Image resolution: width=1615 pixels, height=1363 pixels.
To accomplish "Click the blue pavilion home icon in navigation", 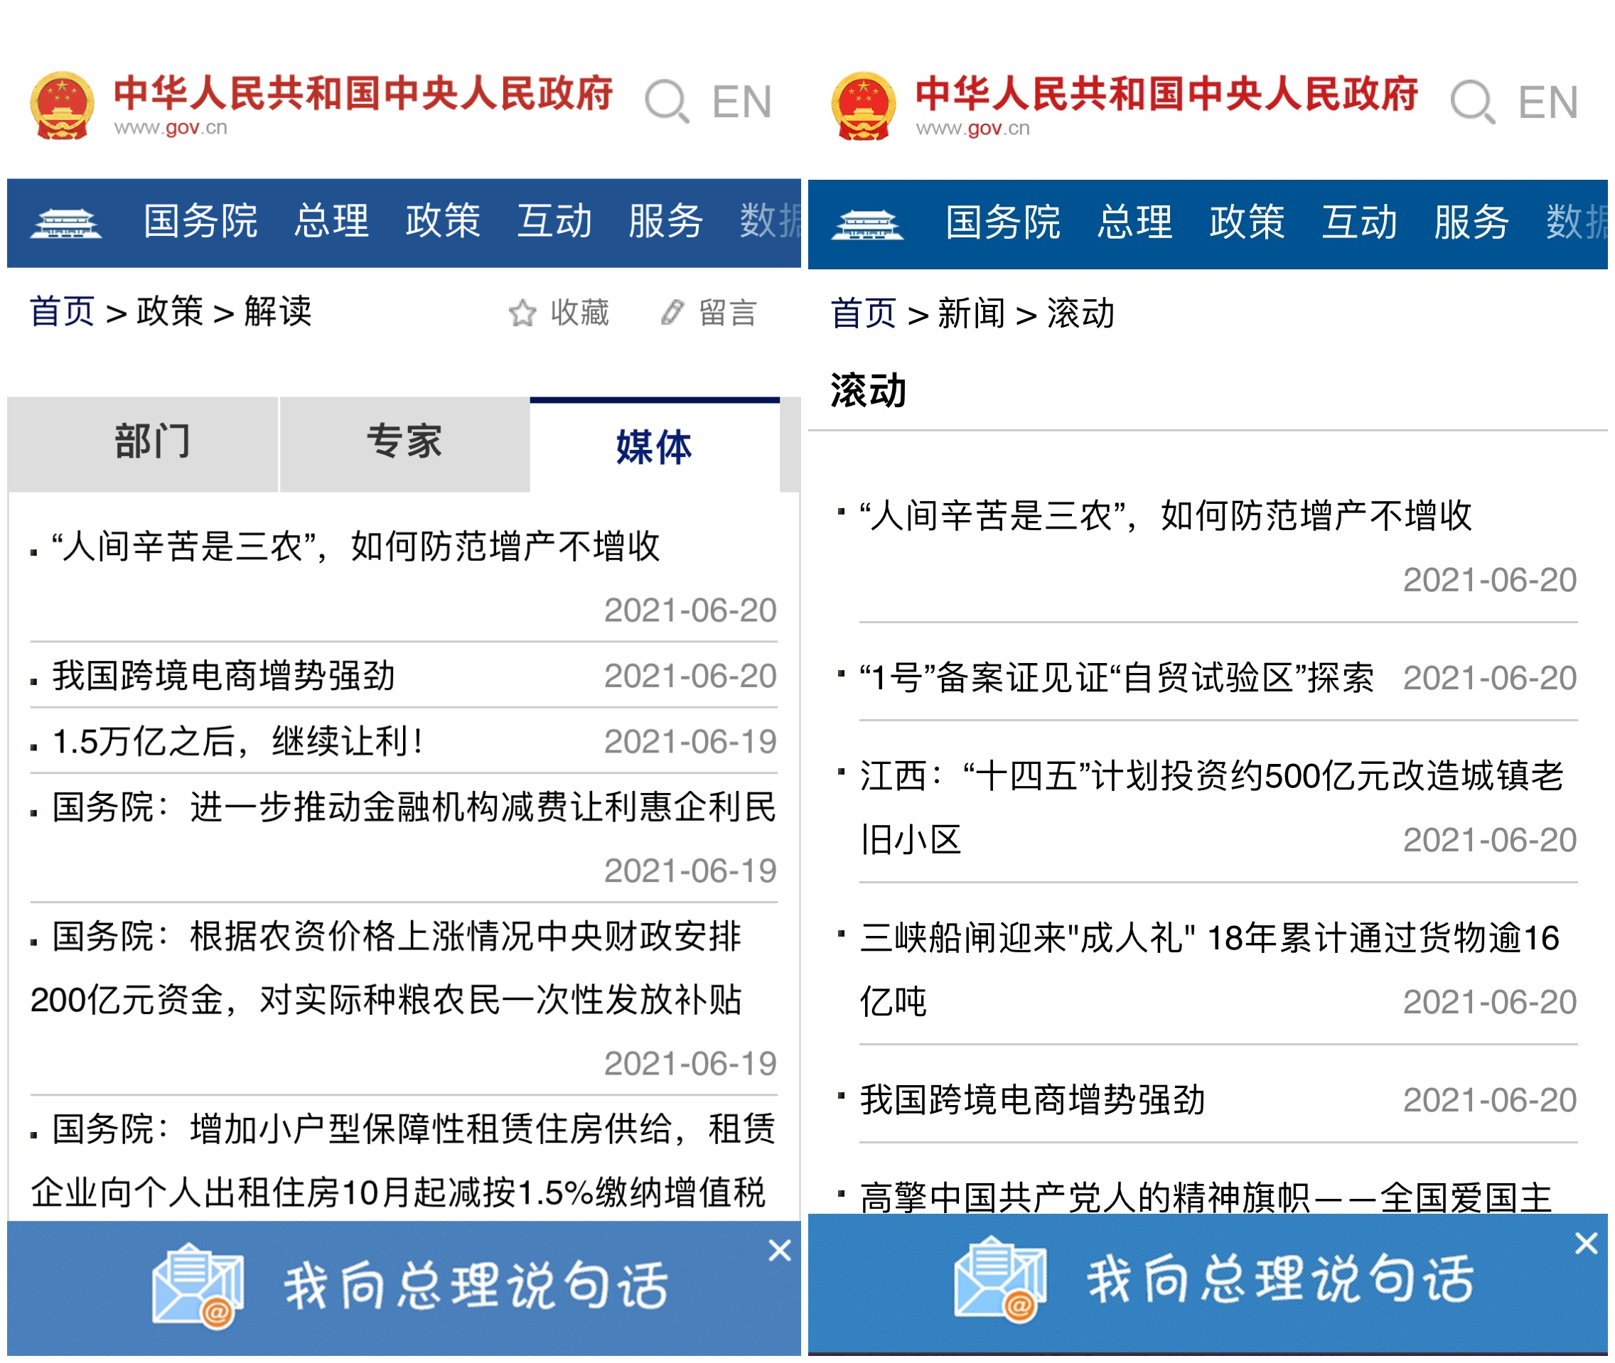I will 65,222.
